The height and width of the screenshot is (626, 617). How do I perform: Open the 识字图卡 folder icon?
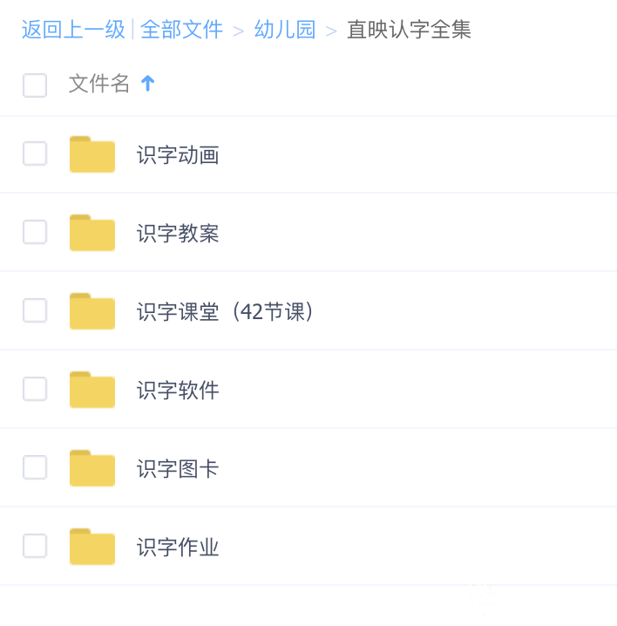(92, 468)
